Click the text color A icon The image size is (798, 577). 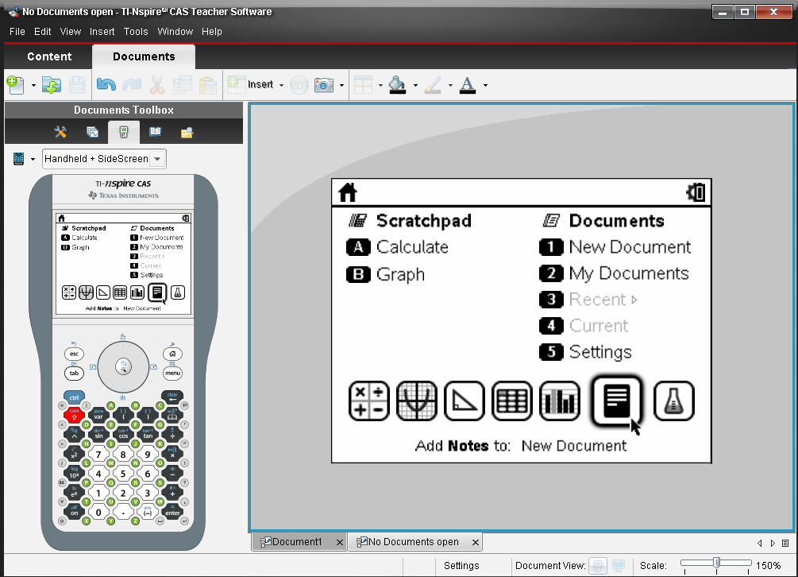pos(467,85)
